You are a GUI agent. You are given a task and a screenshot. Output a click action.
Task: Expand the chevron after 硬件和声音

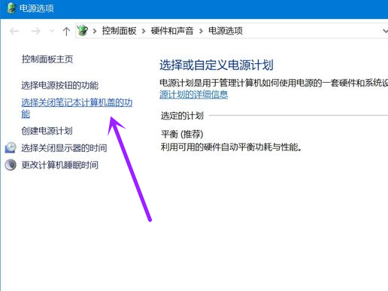201,31
